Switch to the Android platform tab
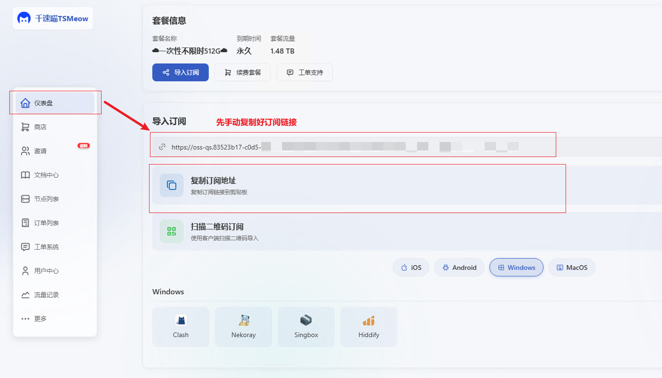The width and height of the screenshot is (662, 378). [459, 268]
